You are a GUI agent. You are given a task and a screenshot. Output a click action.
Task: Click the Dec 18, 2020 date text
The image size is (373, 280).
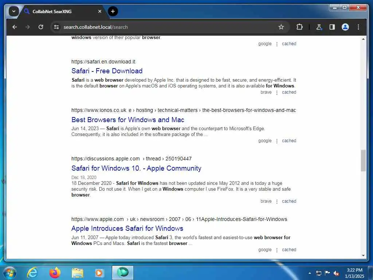pos(84,178)
